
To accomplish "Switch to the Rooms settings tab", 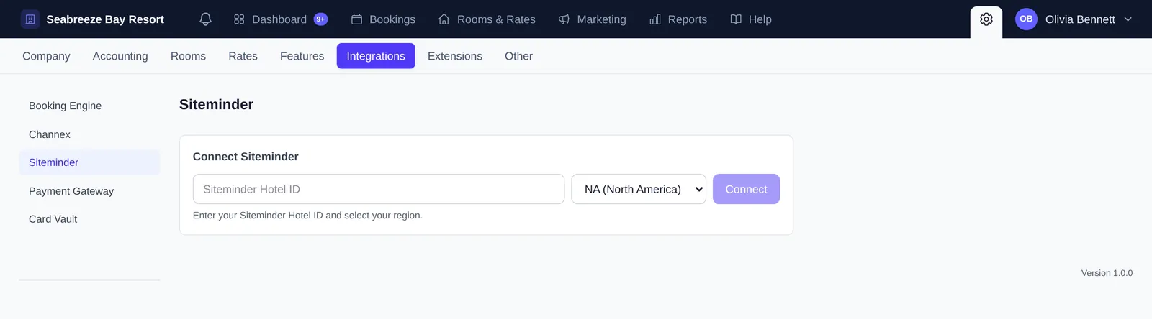I will point(188,56).
